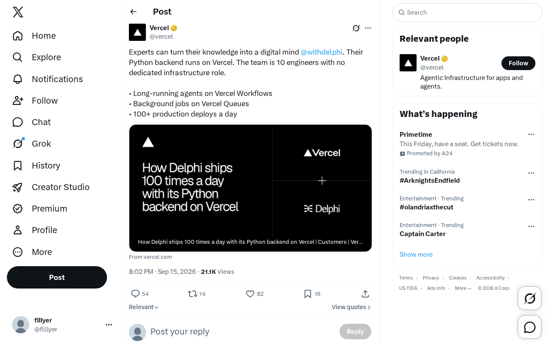This screenshot has width=550, height=344.
Task: Share the post using the upload icon
Action: [365, 294]
